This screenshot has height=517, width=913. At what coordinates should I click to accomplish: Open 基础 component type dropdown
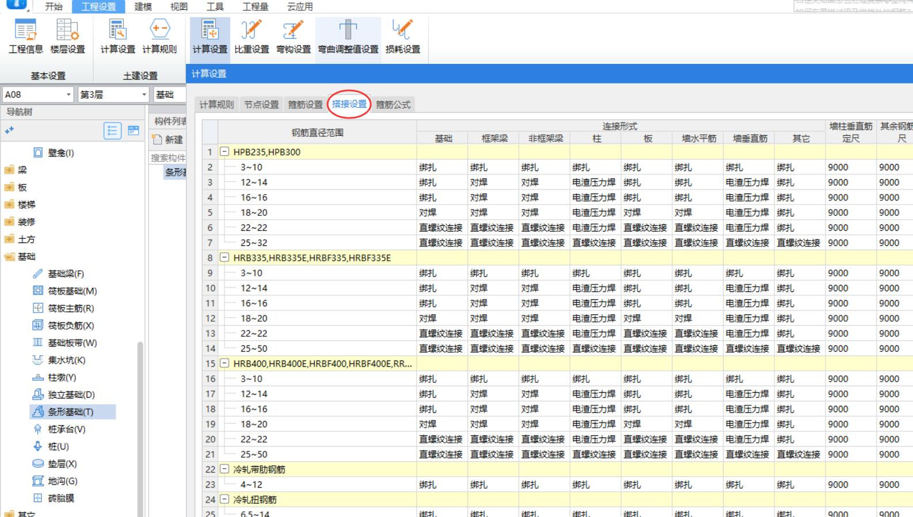click(x=170, y=94)
